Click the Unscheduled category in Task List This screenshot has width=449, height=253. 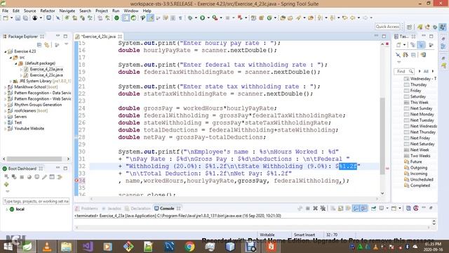coord(422,180)
